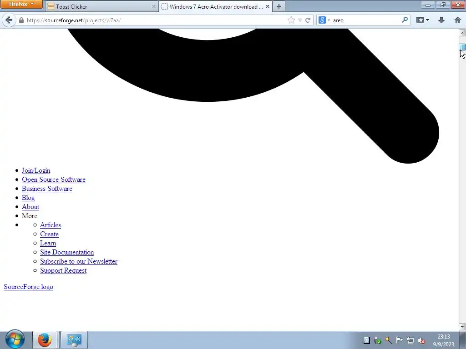
Task: Go back to the previous page
Action: point(9,20)
